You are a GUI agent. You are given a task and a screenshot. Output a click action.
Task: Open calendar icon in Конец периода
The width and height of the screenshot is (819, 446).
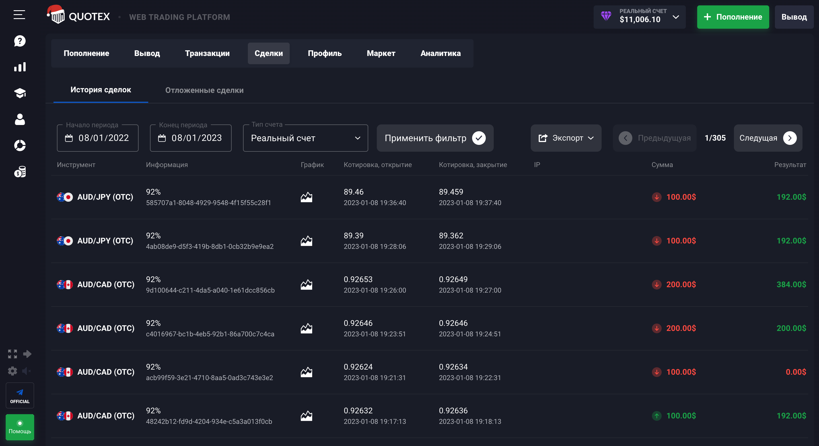(x=162, y=138)
